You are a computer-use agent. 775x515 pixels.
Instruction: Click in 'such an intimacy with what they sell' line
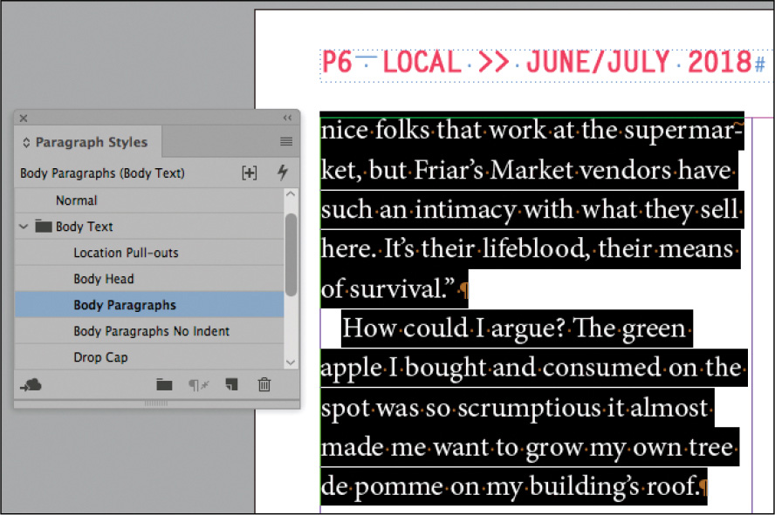532,210
